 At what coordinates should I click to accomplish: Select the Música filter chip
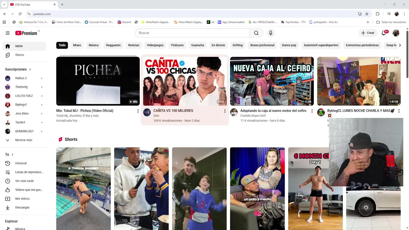pyautogui.click(x=94, y=45)
